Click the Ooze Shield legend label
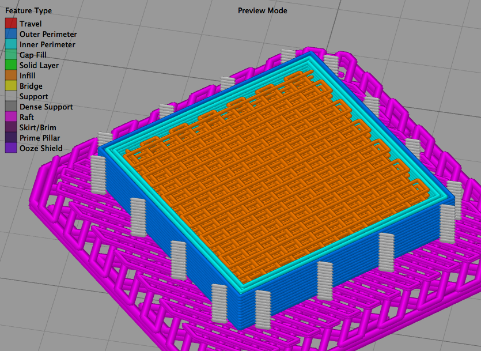 tap(41, 148)
